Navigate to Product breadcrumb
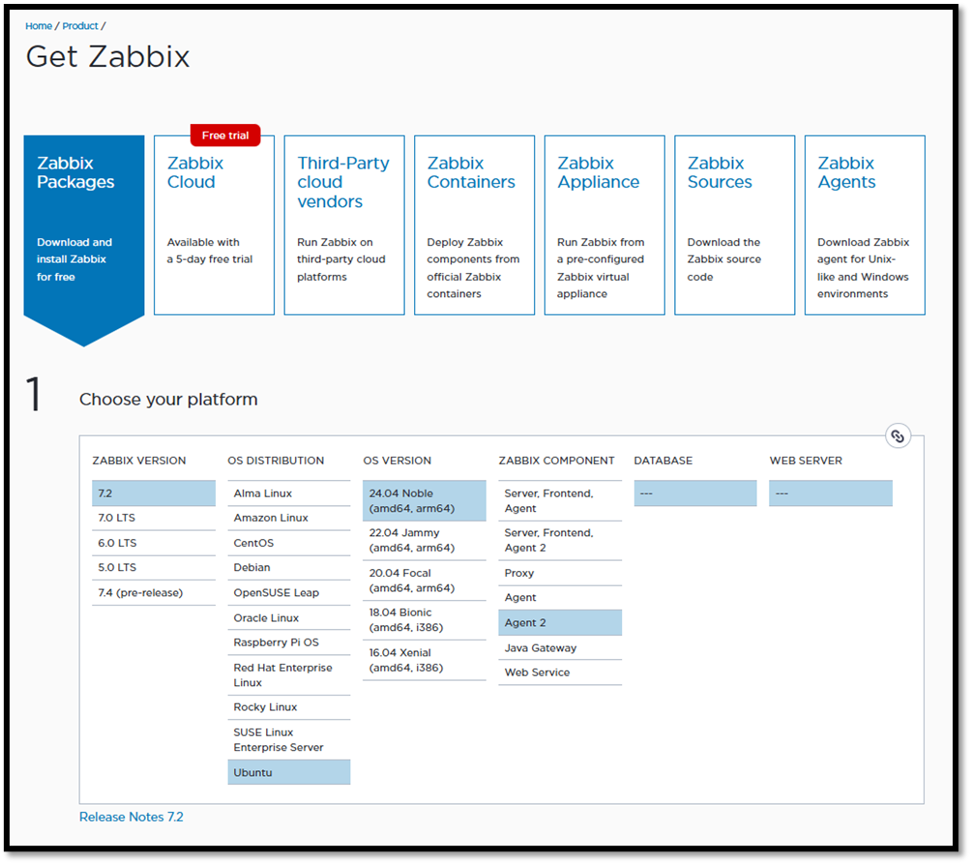 pos(80,26)
